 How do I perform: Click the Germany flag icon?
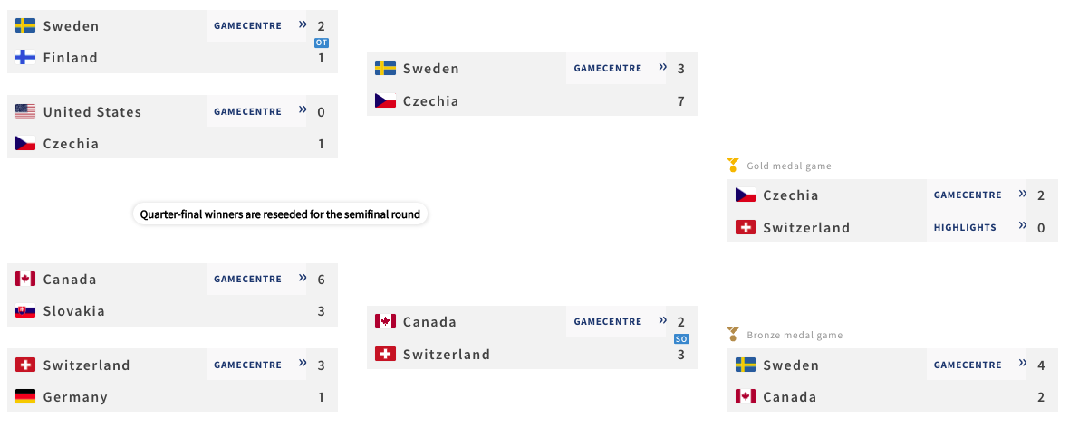click(25, 396)
